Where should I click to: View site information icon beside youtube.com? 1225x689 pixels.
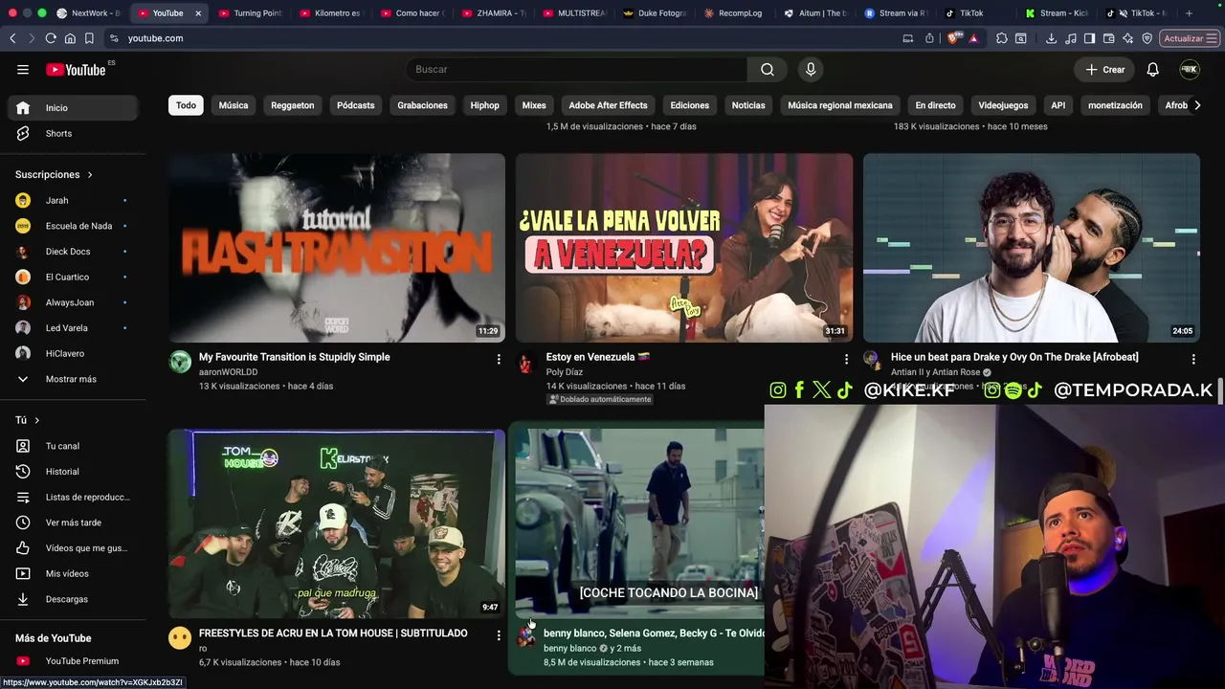coord(114,38)
